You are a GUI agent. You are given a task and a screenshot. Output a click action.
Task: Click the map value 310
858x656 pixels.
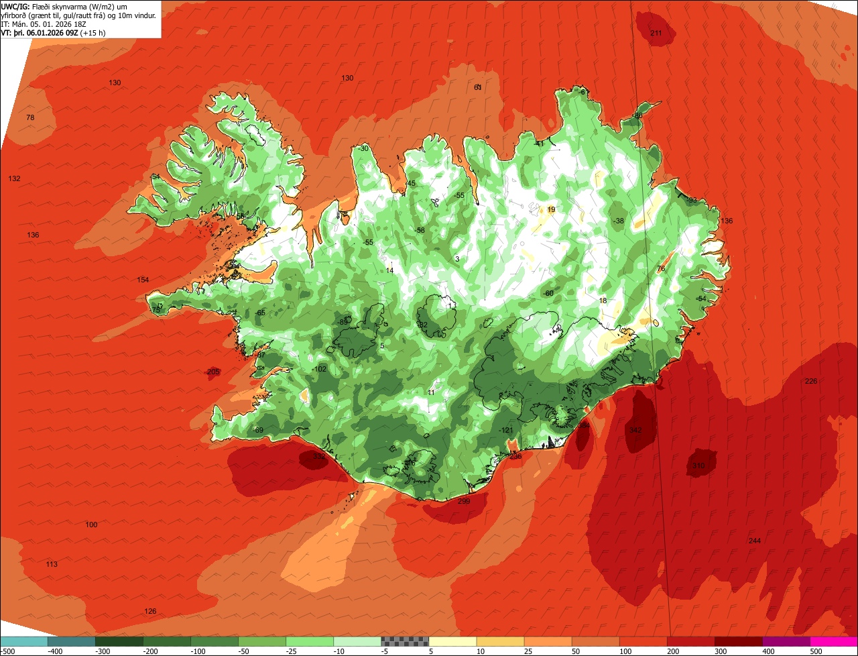[698, 466]
